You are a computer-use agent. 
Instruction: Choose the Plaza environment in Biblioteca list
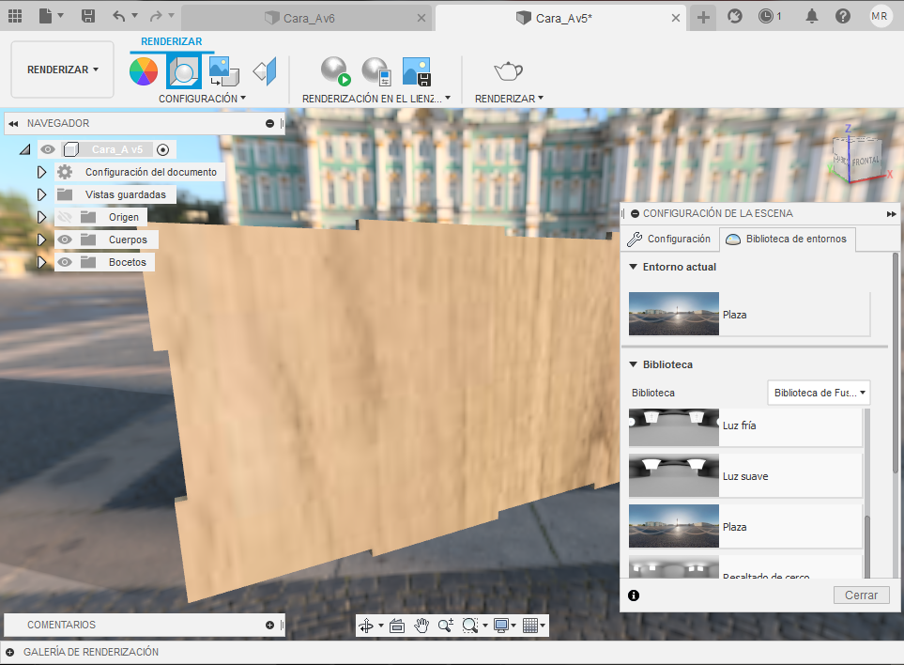click(x=745, y=527)
